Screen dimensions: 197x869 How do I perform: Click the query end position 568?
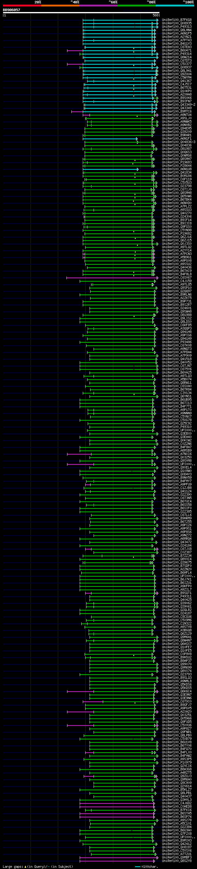(x=155, y=15)
